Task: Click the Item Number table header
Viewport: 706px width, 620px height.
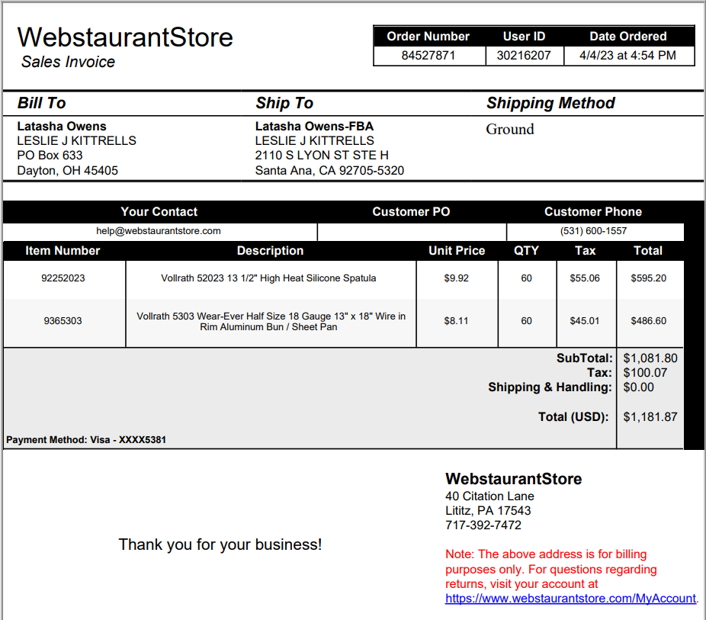Action: tap(63, 251)
